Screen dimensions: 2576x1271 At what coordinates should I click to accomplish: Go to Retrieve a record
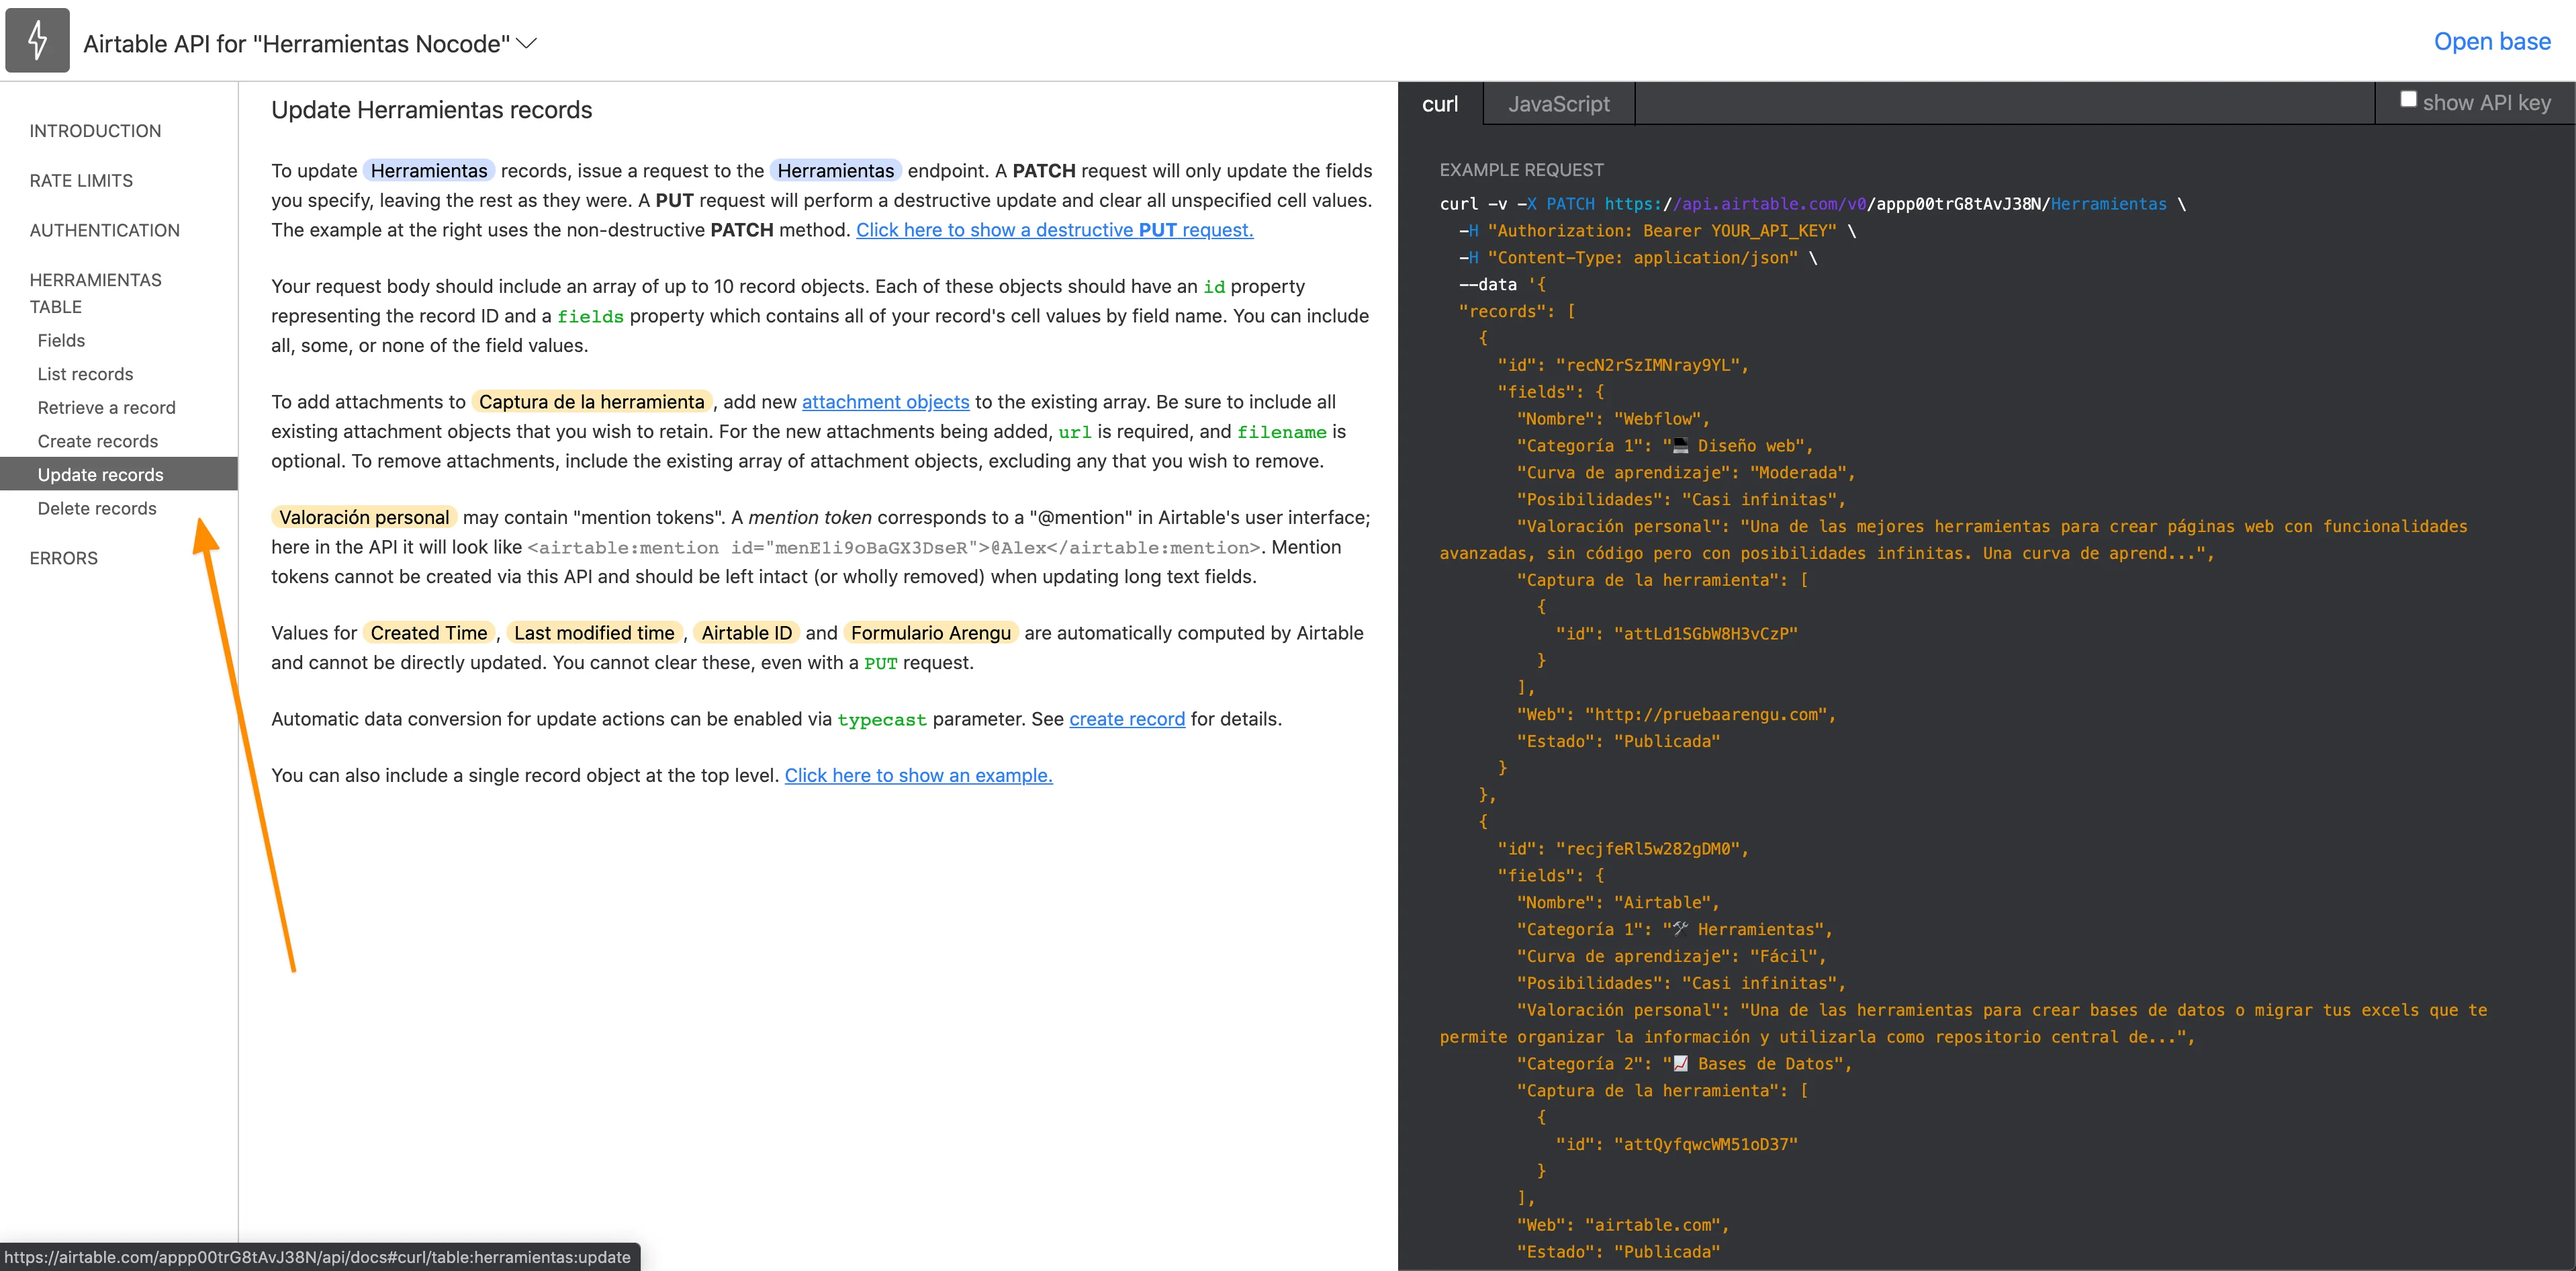pyautogui.click(x=106, y=408)
